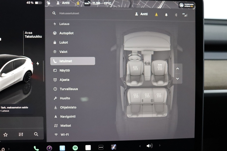
Task: Tap the front passenger seat Auto heater icon
Action: coord(160,67)
